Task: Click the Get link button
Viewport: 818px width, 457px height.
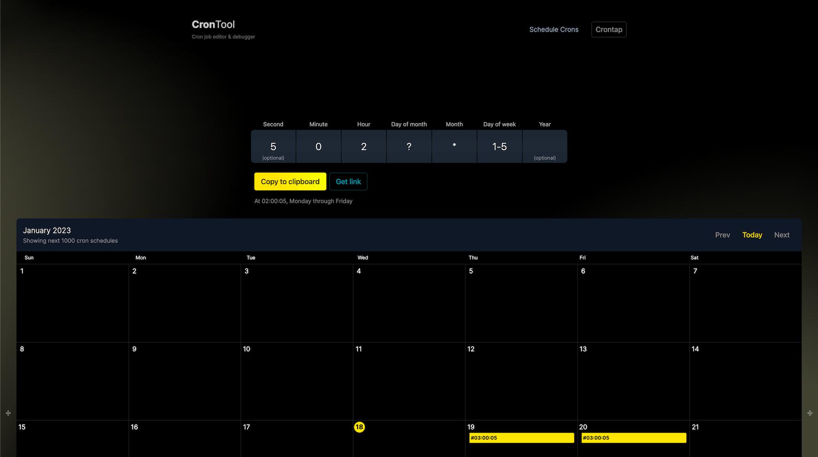Action: pos(348,182)
